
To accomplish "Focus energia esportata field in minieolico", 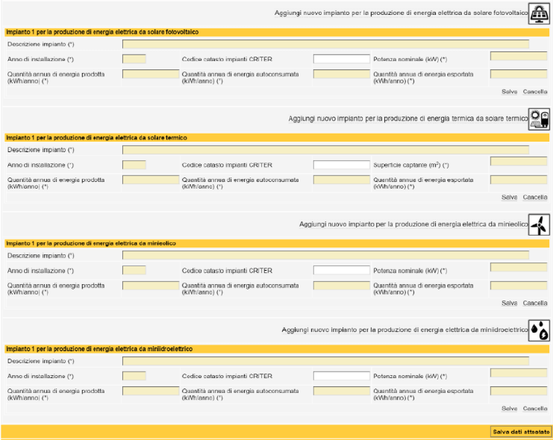I will 519,285.
